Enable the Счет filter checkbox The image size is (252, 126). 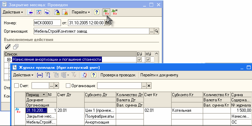[x=16, y=86]
